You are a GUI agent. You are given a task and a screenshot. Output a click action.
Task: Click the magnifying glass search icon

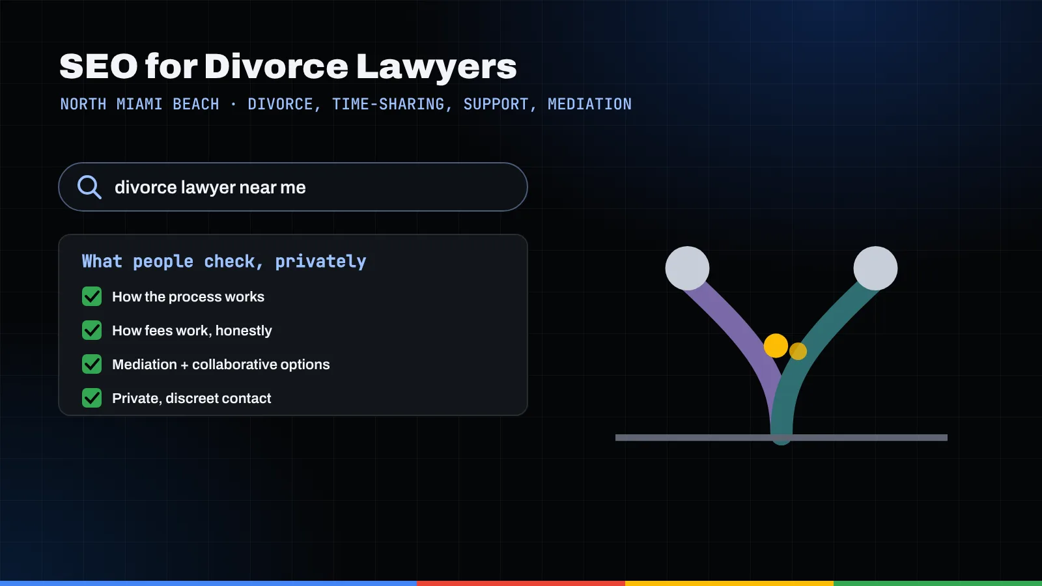(x=89, y=187)
